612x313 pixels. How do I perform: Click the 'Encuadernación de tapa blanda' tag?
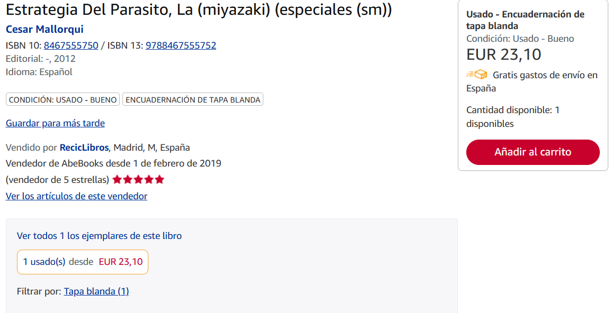(193, 99)
